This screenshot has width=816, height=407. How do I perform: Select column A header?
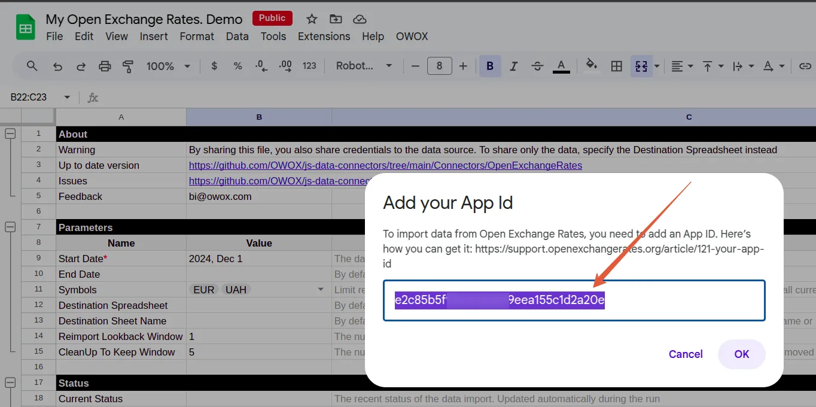pyautogui.click(x=121, y=117)
